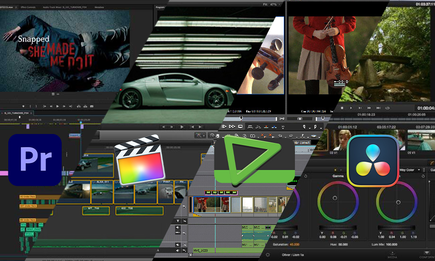435x261 pixels.
Task: Click Lift button in Premiere monitor
Action: pyautogui.click(x=78, y=106)
